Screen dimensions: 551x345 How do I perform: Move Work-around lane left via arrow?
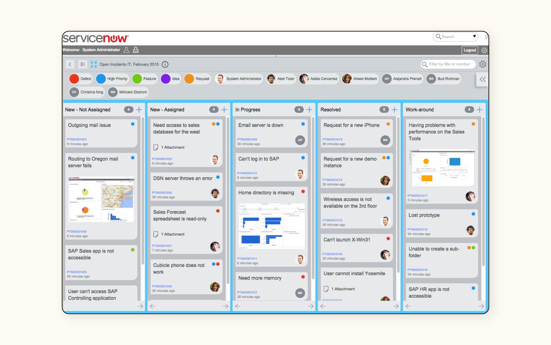[x=408, y=306]
